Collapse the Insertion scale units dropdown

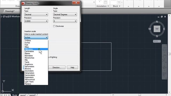click(36, 38)
